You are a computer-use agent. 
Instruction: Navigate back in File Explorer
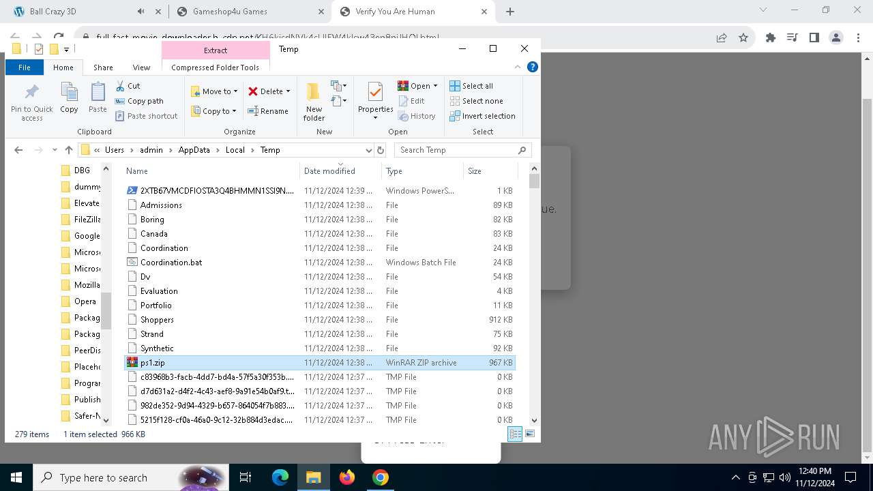(18, 150)
